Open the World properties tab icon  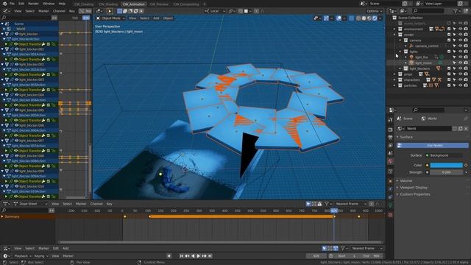point(390,161)
